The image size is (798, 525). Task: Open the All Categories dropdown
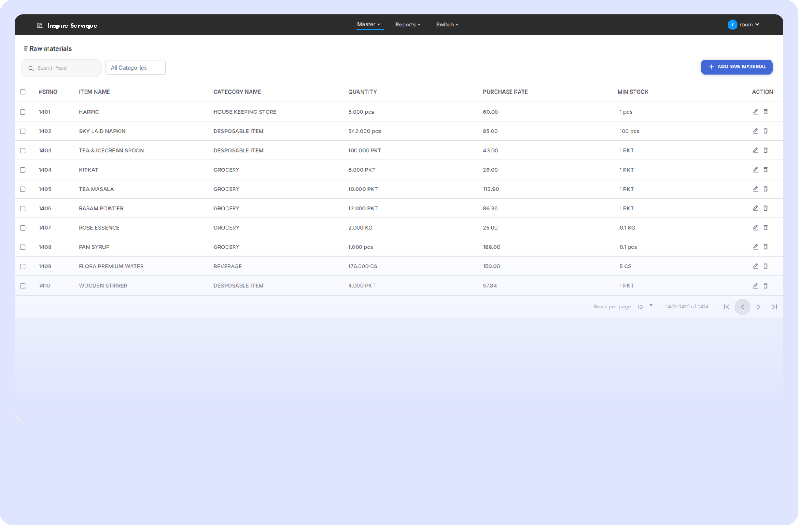tap(136, 67)
